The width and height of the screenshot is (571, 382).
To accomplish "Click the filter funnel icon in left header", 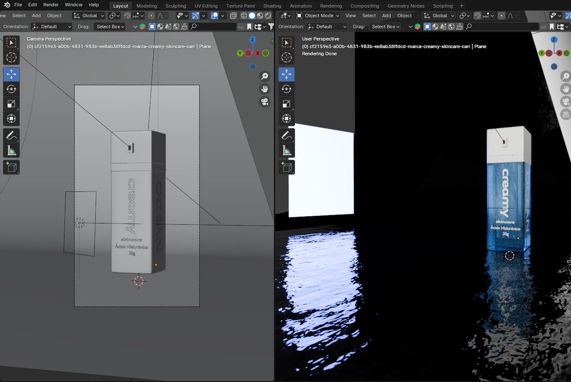I will click(271, 27).
